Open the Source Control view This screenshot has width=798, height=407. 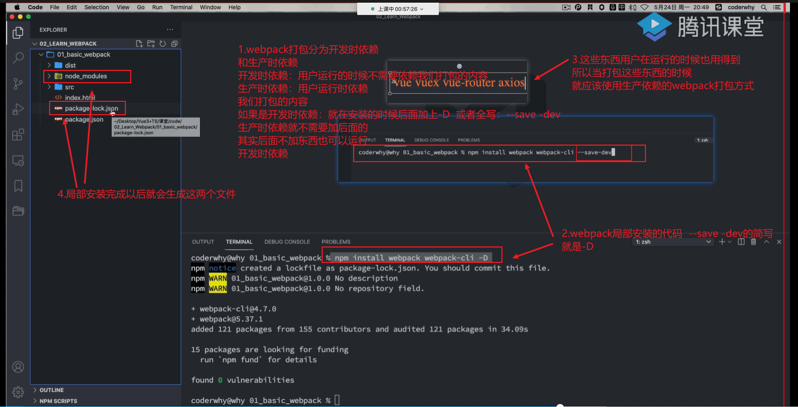pos(18,83)
